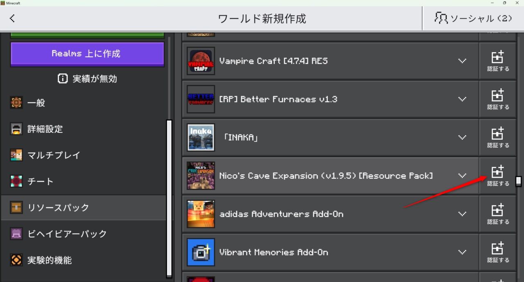Click the Better Furnaces pack thumbnail

(201, 99)
